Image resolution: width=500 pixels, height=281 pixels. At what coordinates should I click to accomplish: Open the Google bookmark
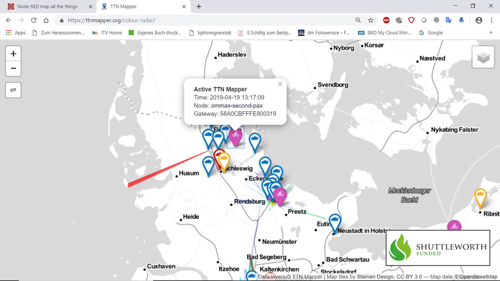click(x=431, y=32)
